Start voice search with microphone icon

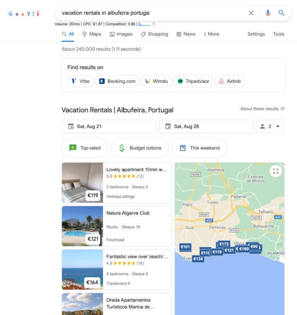point(268,13)
